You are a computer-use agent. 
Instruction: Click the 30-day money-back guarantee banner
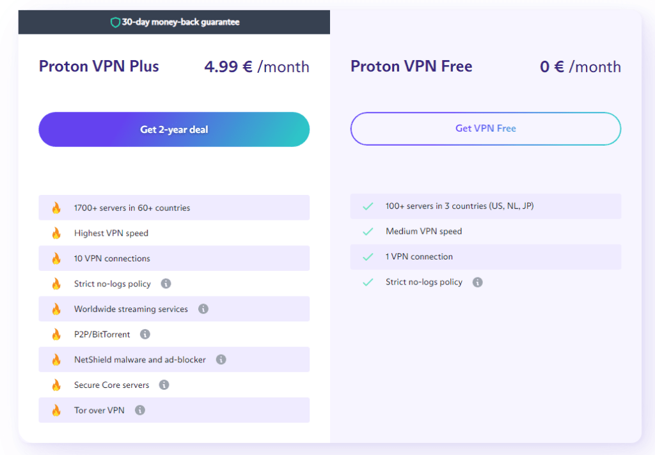tap(174, 22)
